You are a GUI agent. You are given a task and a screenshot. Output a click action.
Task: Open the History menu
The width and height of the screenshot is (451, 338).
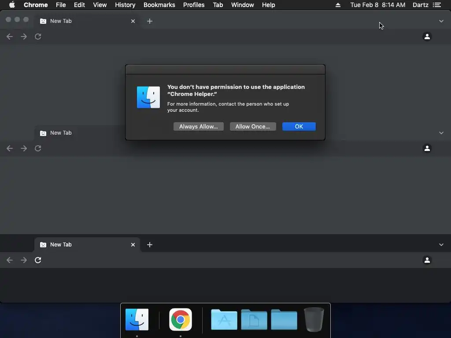(x=125, y=5)
